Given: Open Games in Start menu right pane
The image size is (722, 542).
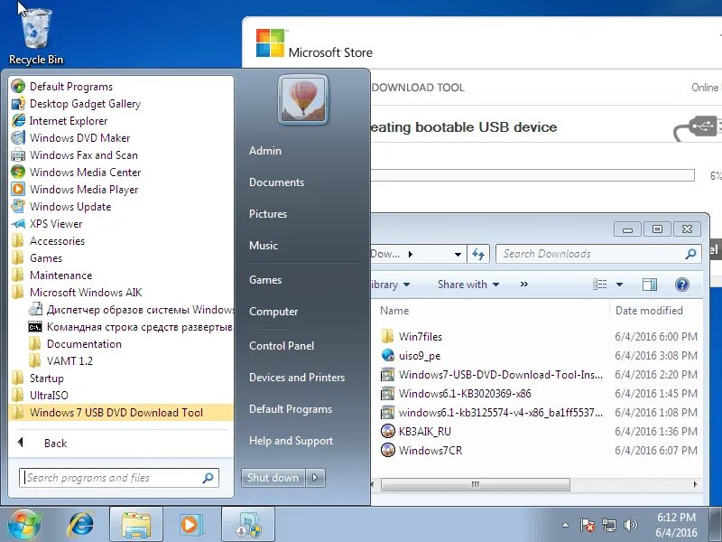Looking at the screenshot, I should coord(265,280).
